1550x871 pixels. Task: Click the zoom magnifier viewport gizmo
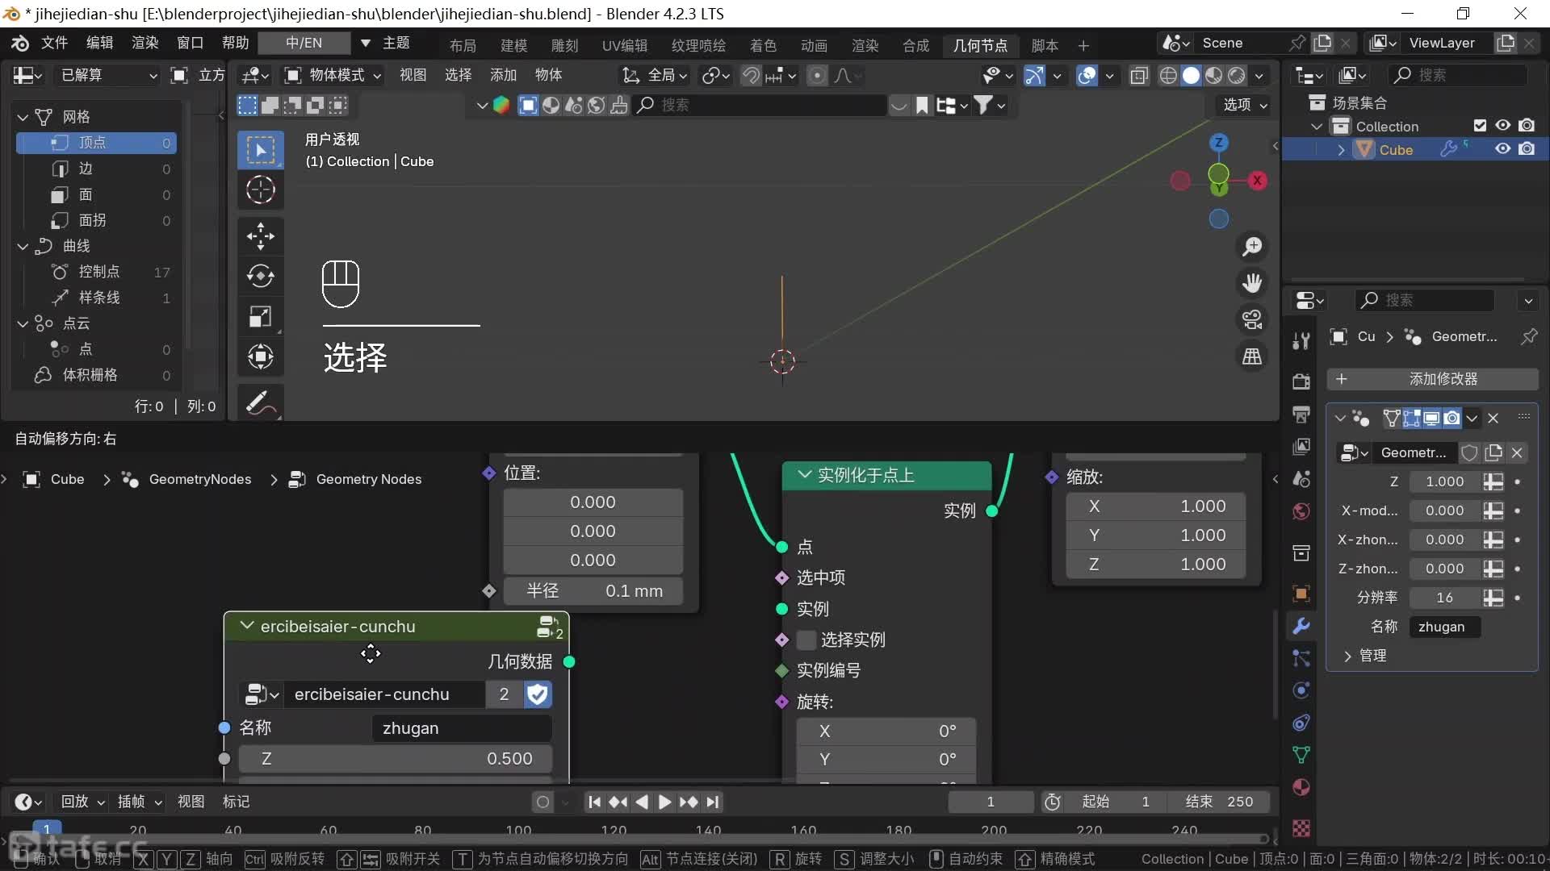coord(1252,247)
